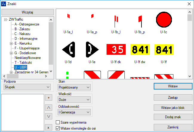Click the plus button beside the list
The height and width of the screenshot is (132, 194).
(48, 98)
